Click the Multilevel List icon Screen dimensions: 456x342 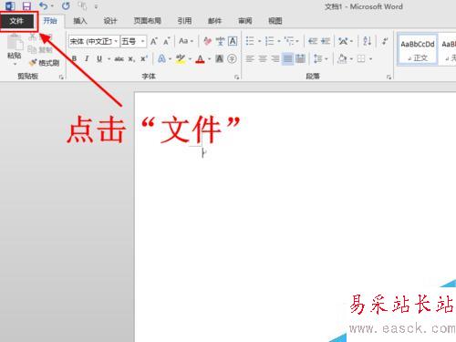[289, 41]
